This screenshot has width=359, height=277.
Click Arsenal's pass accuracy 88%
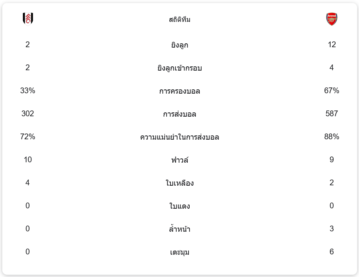coord(332,137)
